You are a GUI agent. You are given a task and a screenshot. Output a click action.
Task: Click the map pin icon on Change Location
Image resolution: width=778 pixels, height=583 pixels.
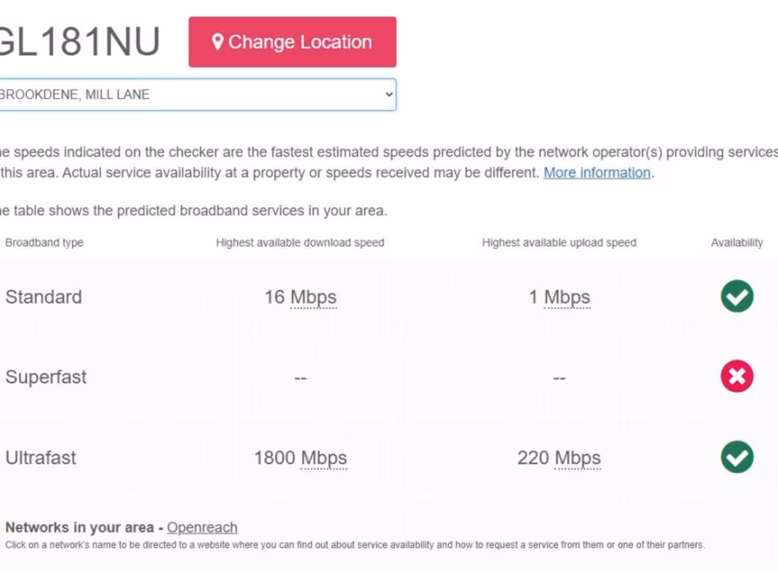217,42
